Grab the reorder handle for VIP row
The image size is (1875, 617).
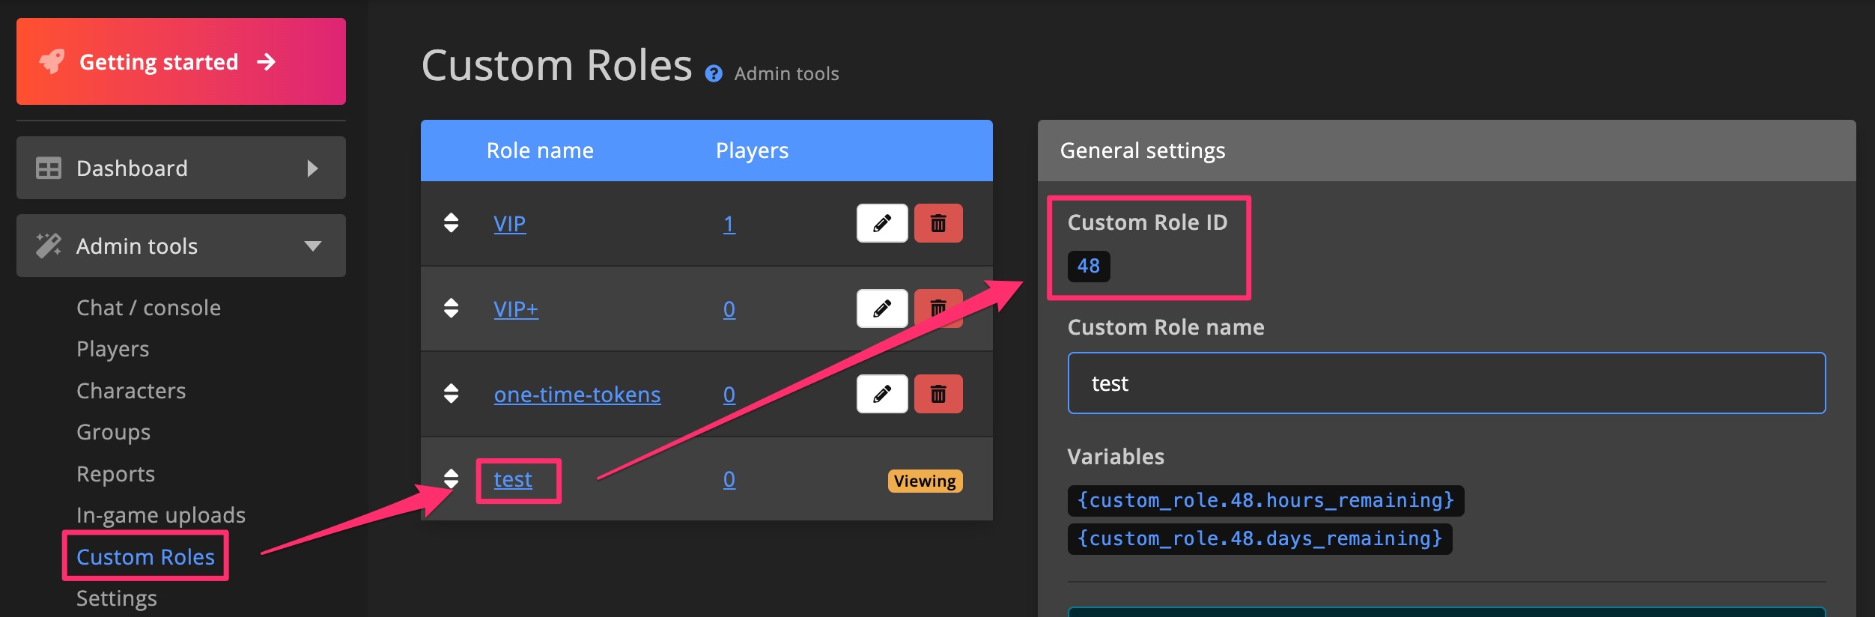(451, 223)
